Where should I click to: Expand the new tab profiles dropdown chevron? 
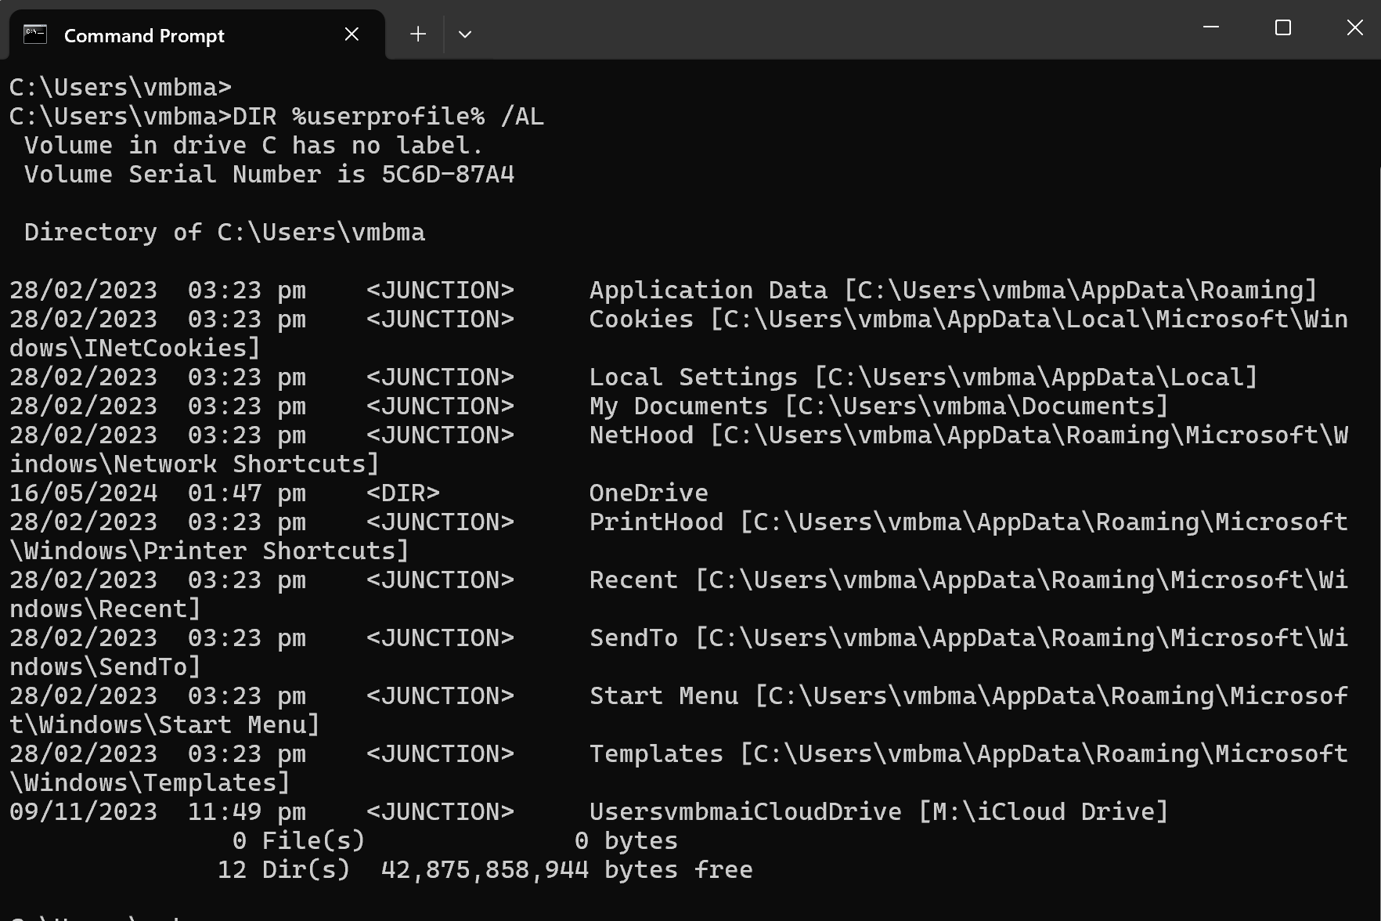(x=465, y=34)
